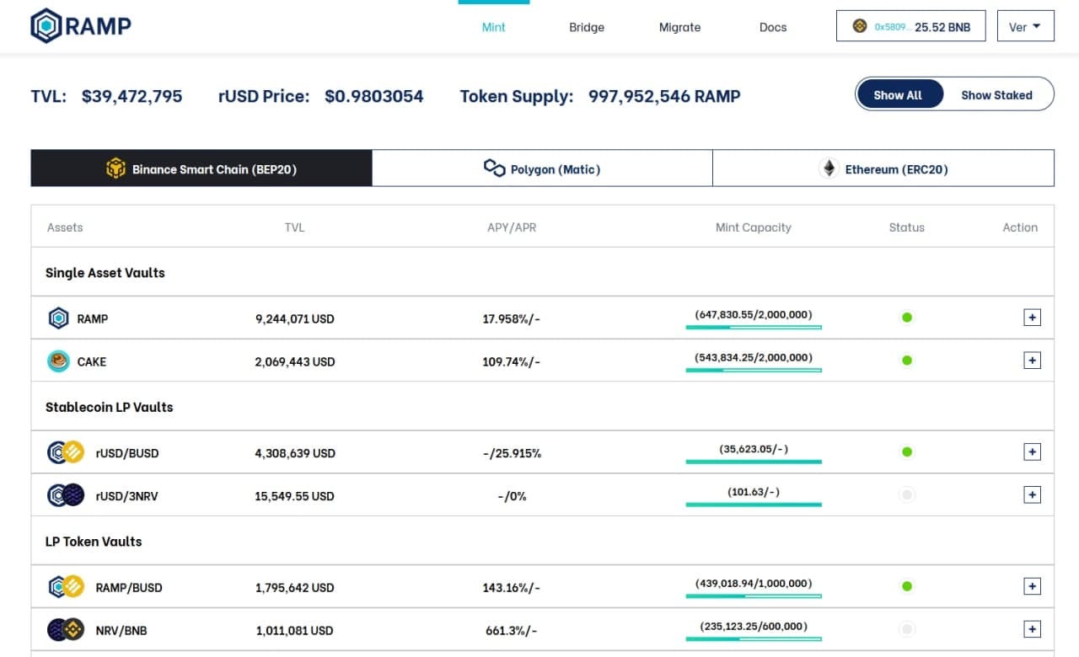Screen dimensions: 1079x657
Task: Click rUSD price $0.9803054
Action: (374, 96)
